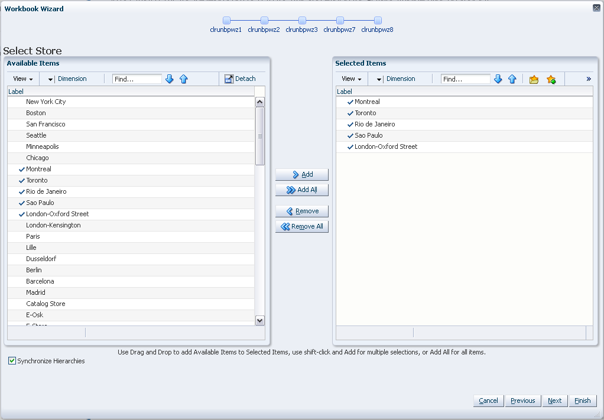Toggle the Synchronize Hierarchies checkbox
Screen dimensions: 604x420
tap(12, 361)
